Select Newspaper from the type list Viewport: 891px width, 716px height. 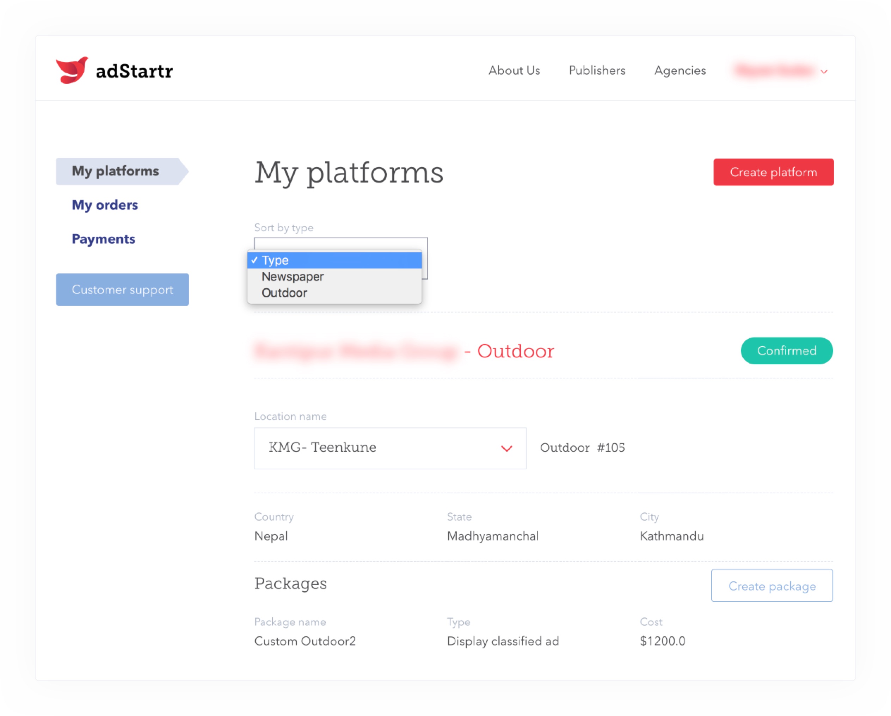(x=292, y=276)
